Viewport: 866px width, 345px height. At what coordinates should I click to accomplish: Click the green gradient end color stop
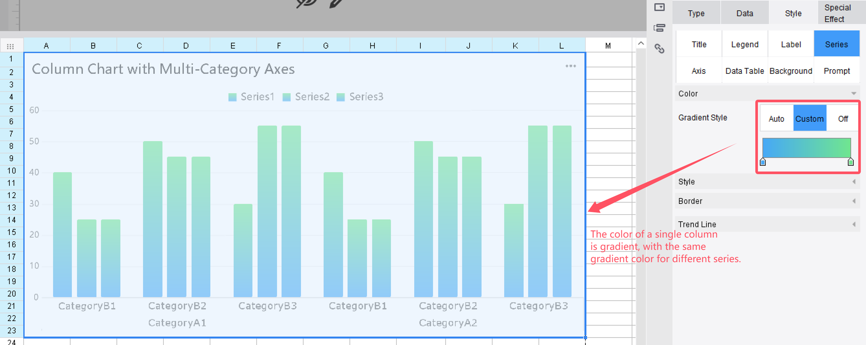(x=850, y=162)
